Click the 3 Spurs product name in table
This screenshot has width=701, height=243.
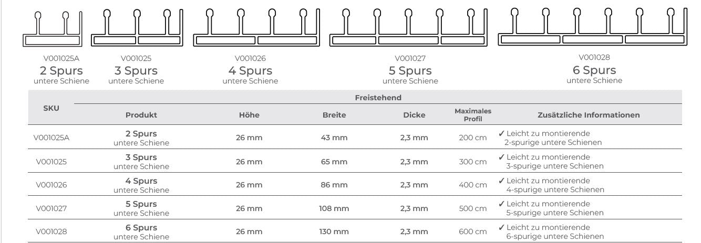tap(141, 157)
